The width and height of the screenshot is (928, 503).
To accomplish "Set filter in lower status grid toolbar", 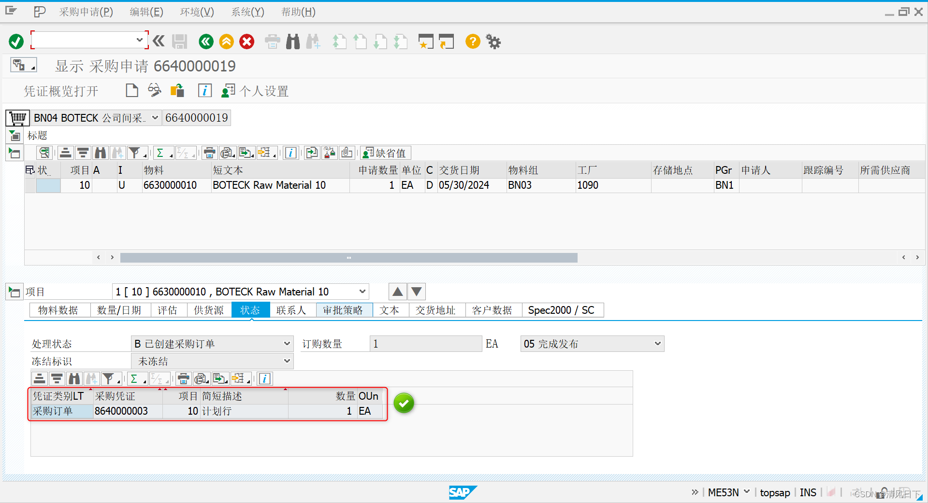I will click(x=110, y=379).
